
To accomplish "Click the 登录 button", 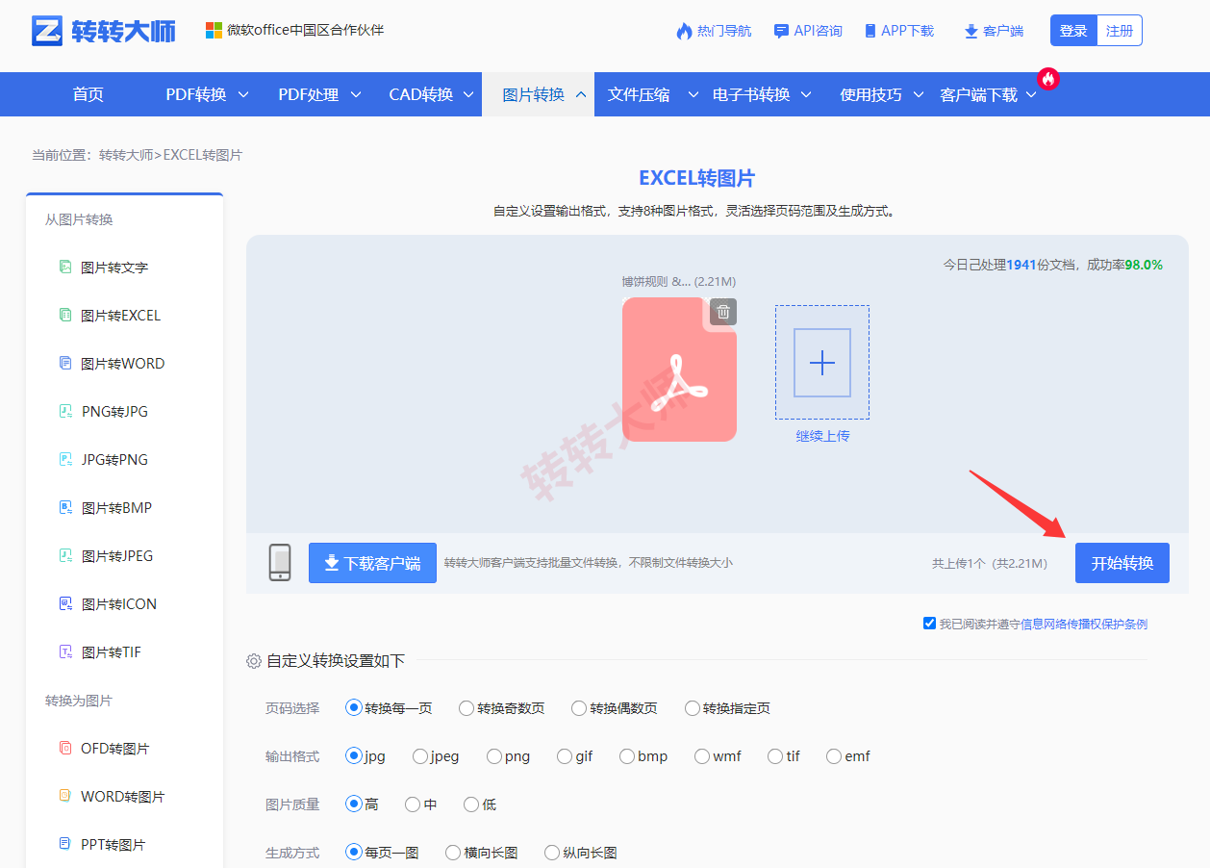I will pos(1073,31).
